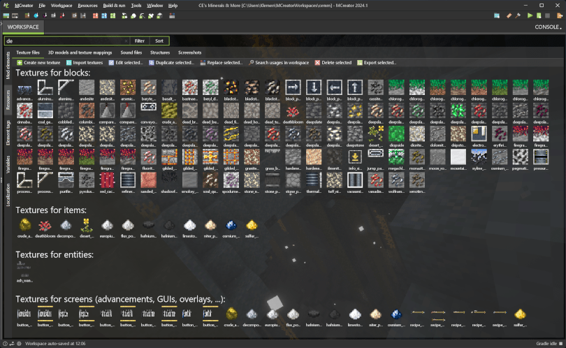The image size is (566, 348).
Task: Open the Tools menu
Action: point(136,6)
